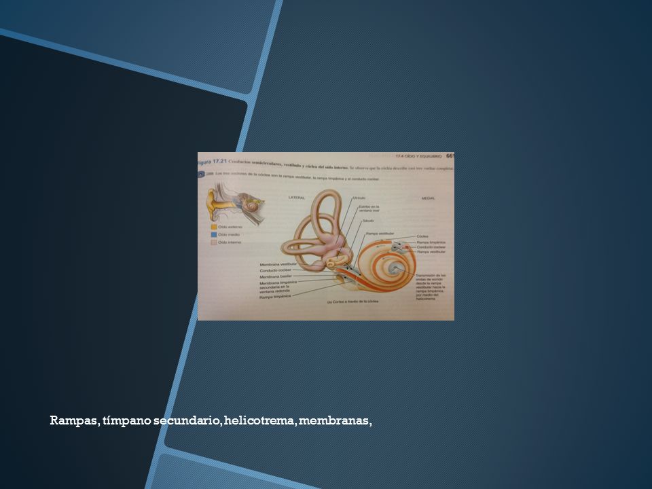Click the caption text starting with 'Rampas, tímpano secundario'
The width and height of the screenshot is (652, 489).
tap(211, 420)
